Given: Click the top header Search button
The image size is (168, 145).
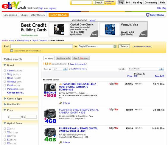Looking at the screenshot, I should click(x=99, y=2).
